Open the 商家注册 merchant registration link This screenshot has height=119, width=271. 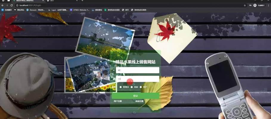tap(139, 101)
